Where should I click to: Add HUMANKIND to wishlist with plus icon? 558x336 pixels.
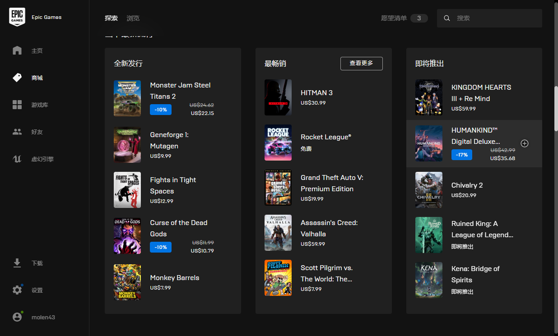tap(525, 143)
